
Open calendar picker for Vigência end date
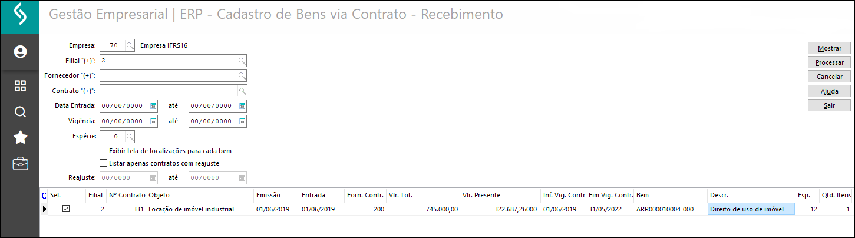242,121
